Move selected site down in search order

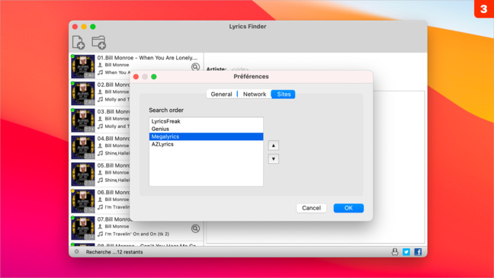click(274, 159)
